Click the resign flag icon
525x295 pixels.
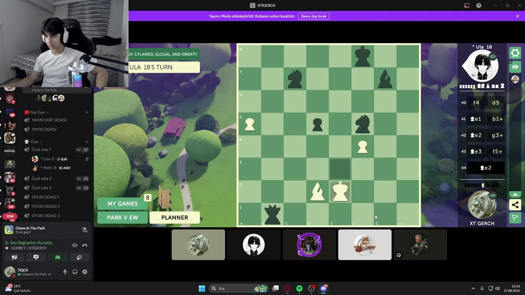click(515, 218)
